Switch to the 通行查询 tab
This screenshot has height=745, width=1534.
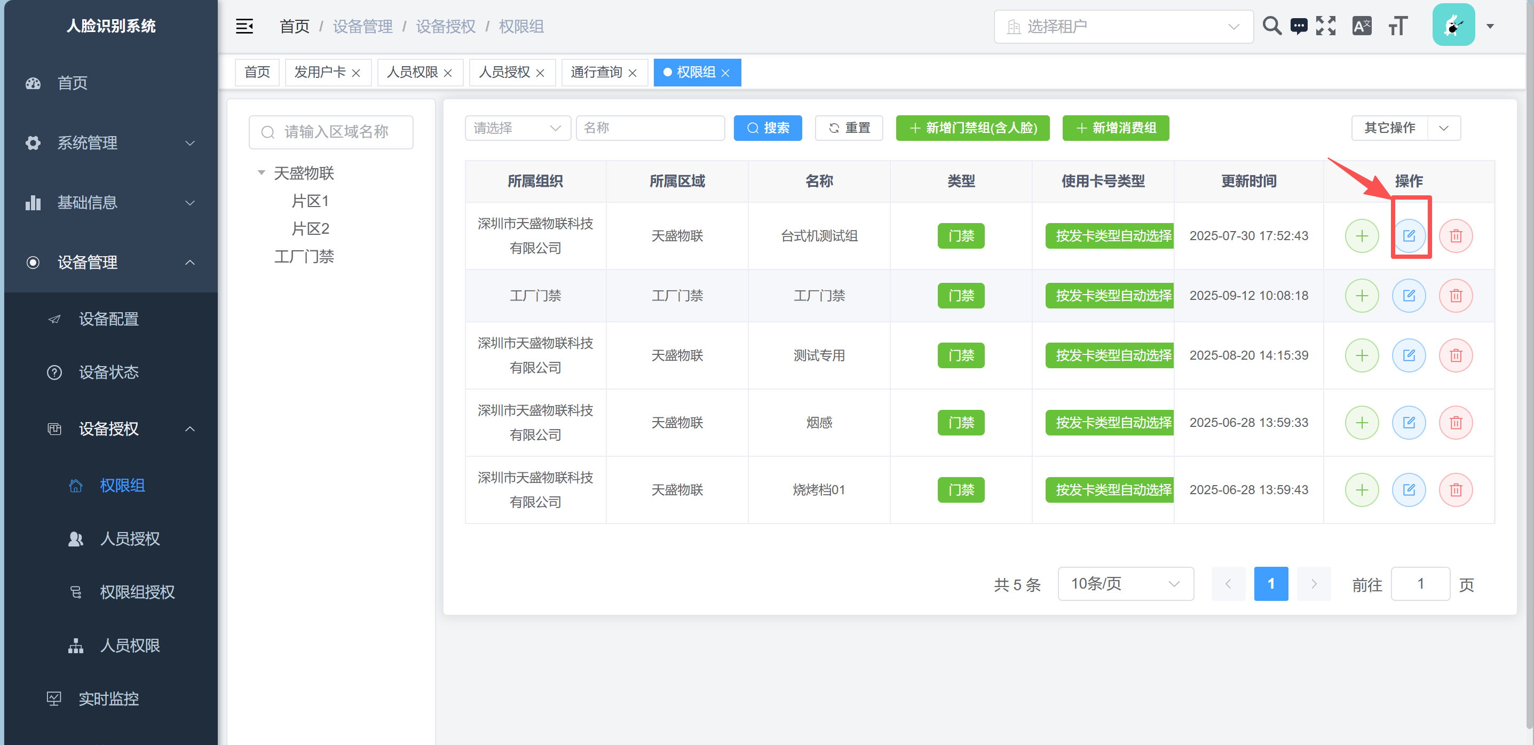(596, 73)
